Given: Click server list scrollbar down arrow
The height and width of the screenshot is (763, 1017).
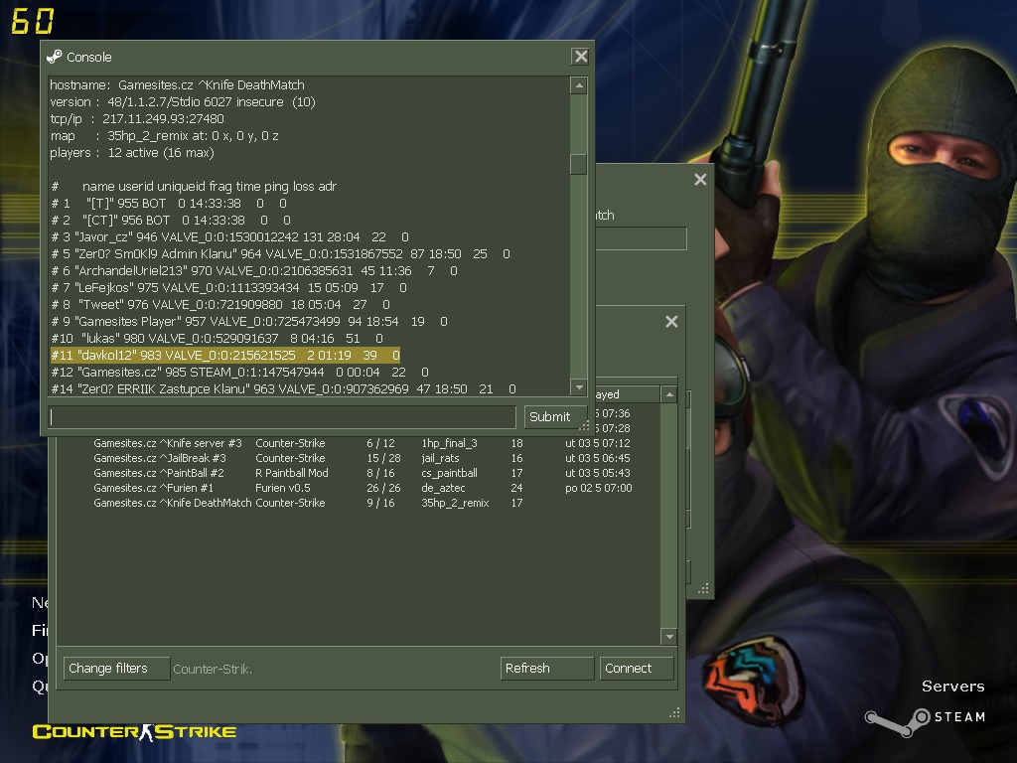Looking at the screenshot, I should 669,637.
